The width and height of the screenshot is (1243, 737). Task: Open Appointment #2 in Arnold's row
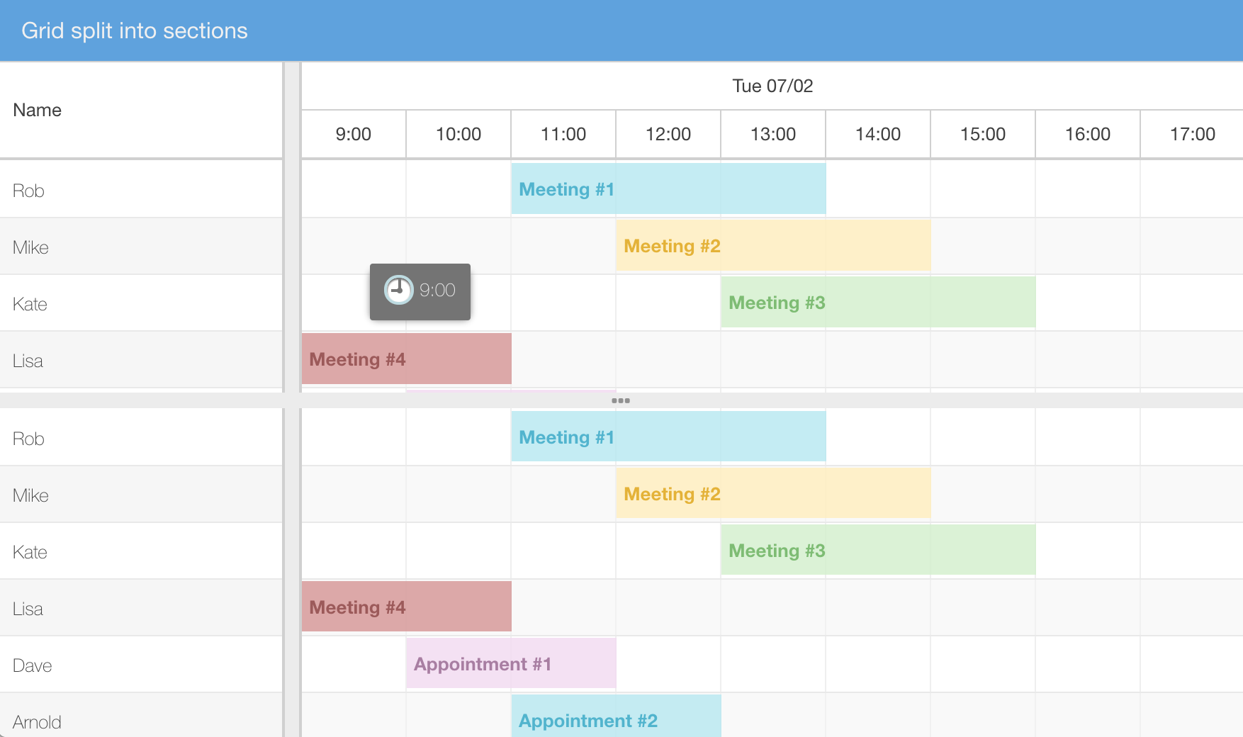[615, 720]
